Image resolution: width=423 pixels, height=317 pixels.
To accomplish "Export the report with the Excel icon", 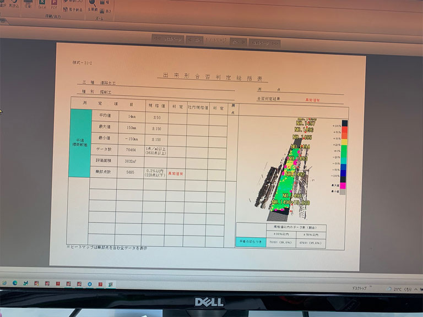I will (42, 4).
